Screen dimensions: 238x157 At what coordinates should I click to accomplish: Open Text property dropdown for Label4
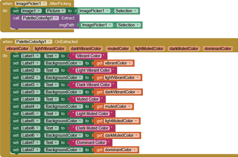(51, 99)
